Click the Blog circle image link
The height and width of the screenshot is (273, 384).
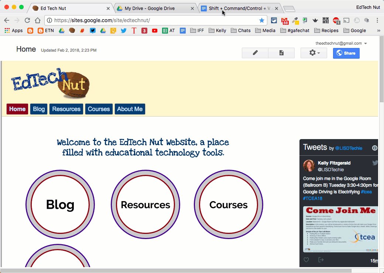click(60, 204)
